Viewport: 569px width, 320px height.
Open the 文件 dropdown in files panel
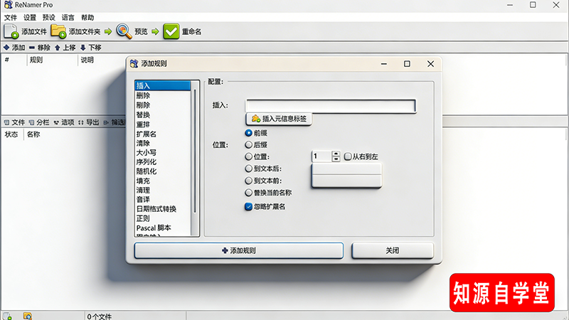point(14,122)
